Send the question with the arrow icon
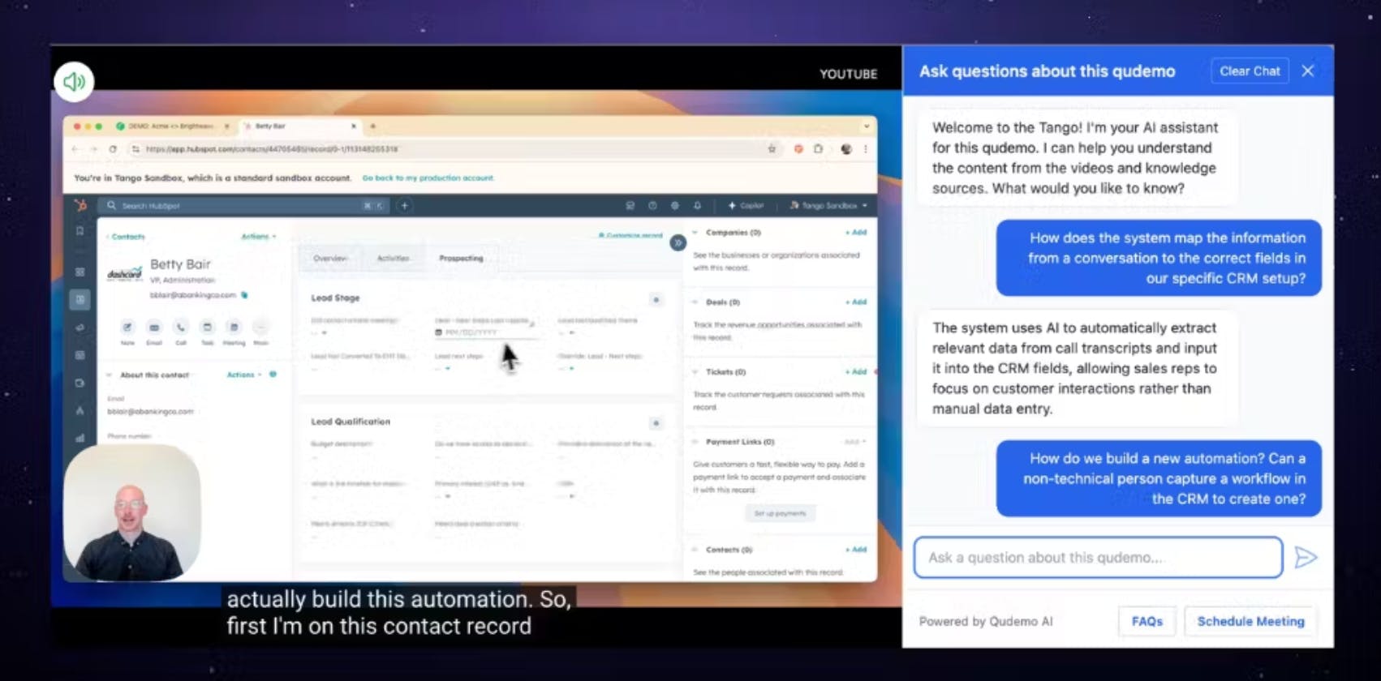The height and width of the screenshot is (681, 1381). 1305,558
